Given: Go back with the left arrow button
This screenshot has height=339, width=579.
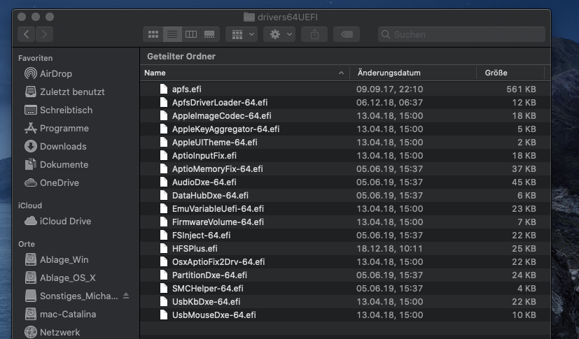Looking at the screenshot, I should 27,34.
